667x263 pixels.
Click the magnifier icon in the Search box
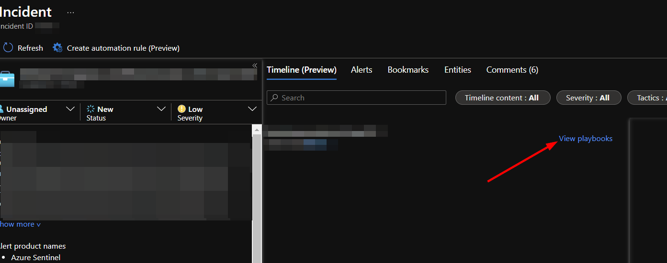coord(274,98)
